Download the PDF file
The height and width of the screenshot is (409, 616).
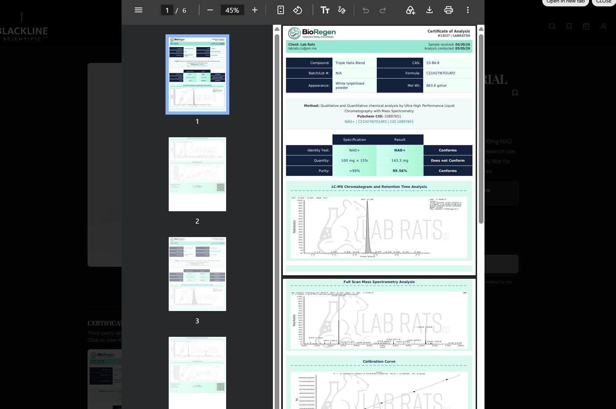click(430, 10)
